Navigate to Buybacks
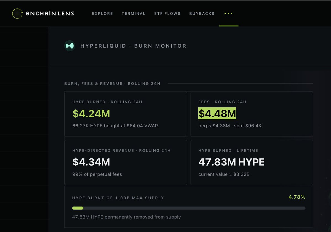331x232 pixels. (202, 14)
